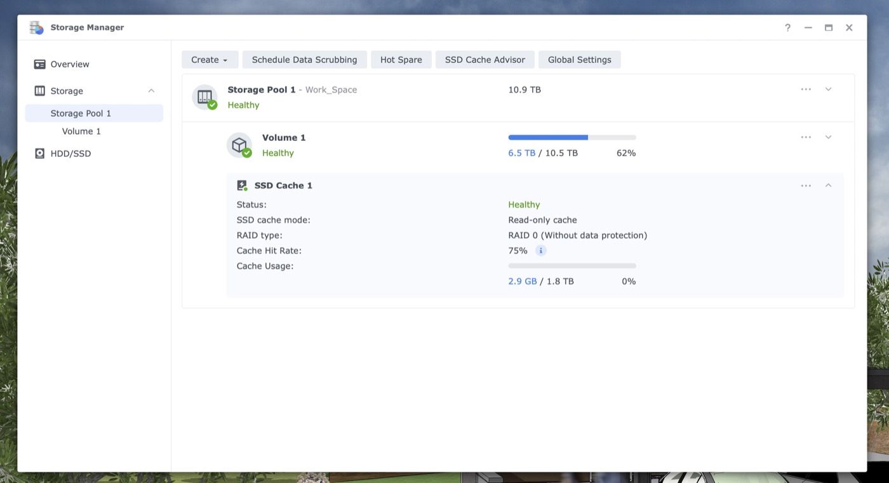The height and width of the screenshot is (483, 889).
Task: Open SSD Cache Advisor
Action: pos(485,60)
